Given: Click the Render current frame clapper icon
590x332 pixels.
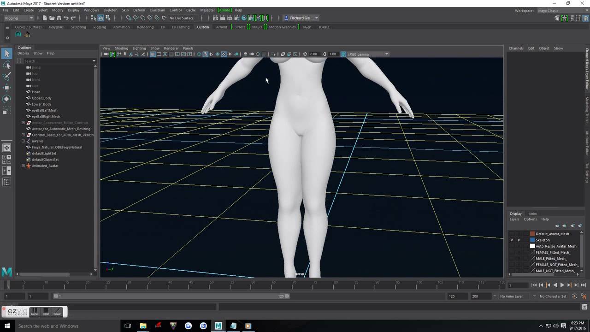Looking at the screenshot, I should 223,18.
